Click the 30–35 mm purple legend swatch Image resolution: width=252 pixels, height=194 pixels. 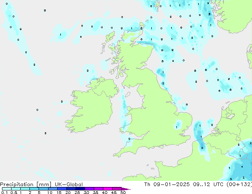[x=89, y=189]
